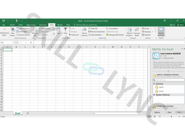Image resolution: width=185 pixels, height=136 pixels.
Task: Open Get External Data menu
Action: 4,32
